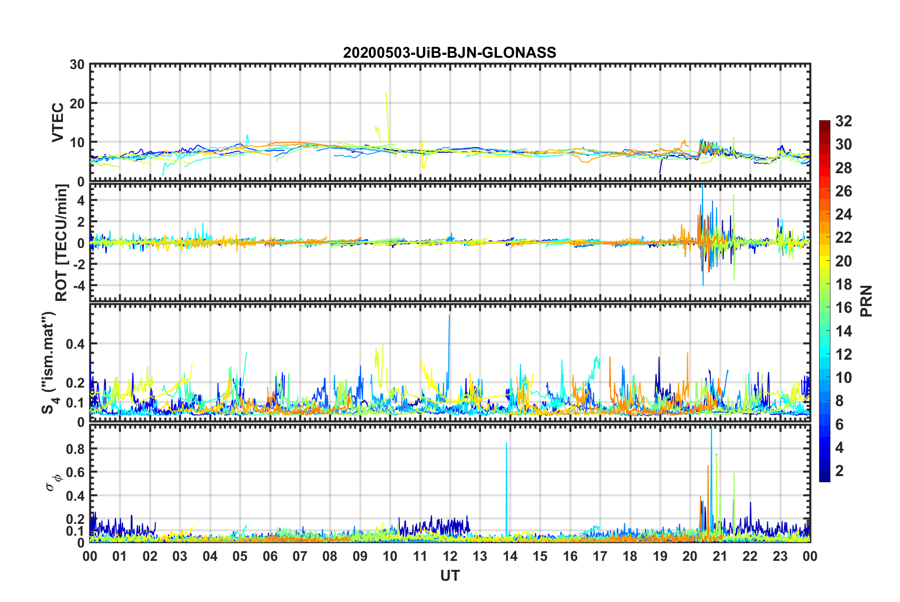
Task: Click the VTEC axis tick label 20
Action: tap(77, 103)
